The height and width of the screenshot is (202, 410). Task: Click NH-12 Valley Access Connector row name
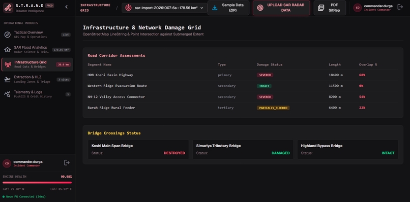coord(116,97)
